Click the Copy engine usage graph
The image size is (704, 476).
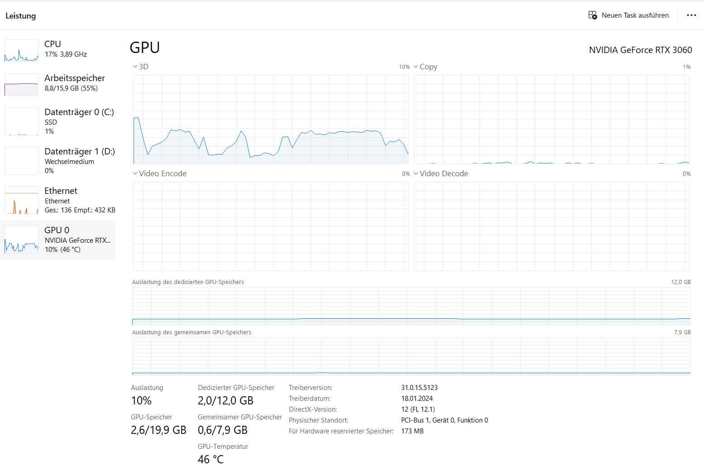[x=552, y=119]
